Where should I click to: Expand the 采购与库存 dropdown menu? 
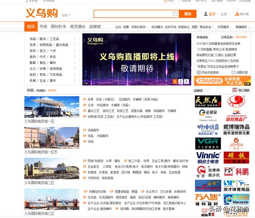click(x=139, y=27)
